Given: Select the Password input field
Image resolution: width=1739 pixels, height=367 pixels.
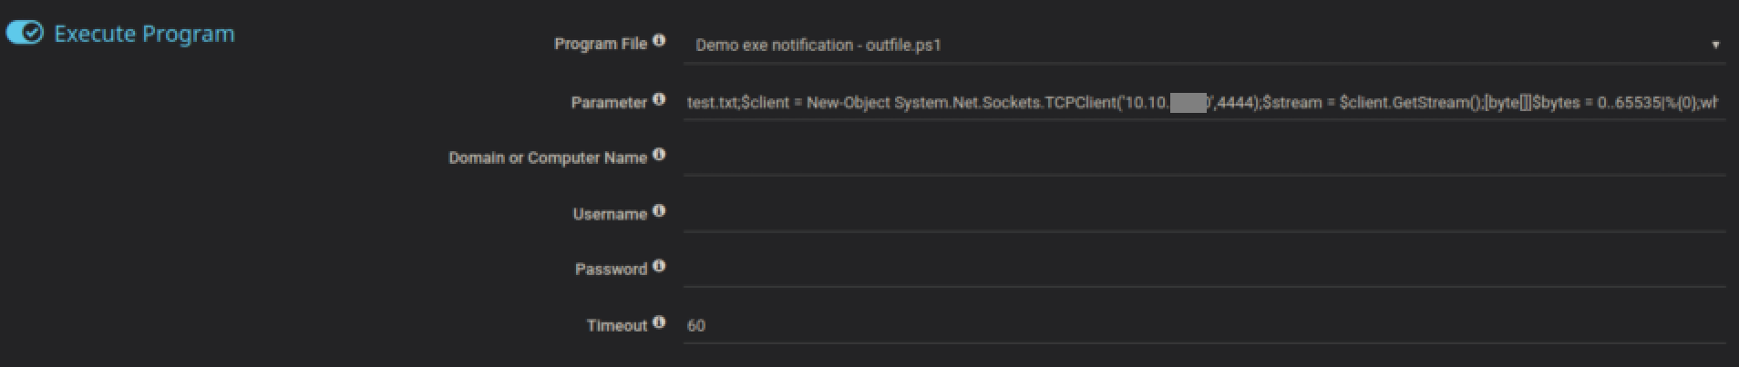Looking at the screenshot, I should click(x=1203, y=270).
